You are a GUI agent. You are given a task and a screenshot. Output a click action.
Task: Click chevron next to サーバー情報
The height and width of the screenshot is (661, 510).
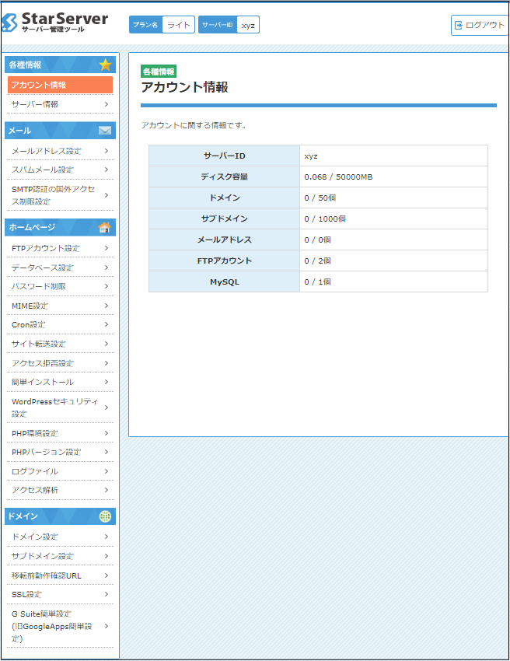pyautogui.click(x=107, y=104)
